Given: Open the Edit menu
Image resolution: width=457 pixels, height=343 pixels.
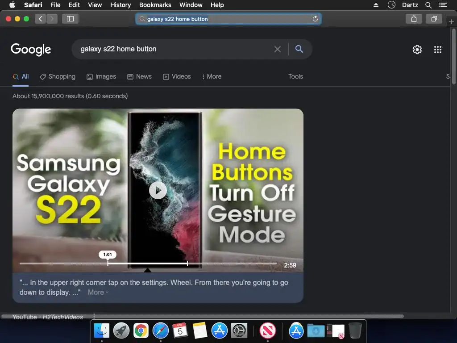Looking at the screenshot, I should coord(74,5).
